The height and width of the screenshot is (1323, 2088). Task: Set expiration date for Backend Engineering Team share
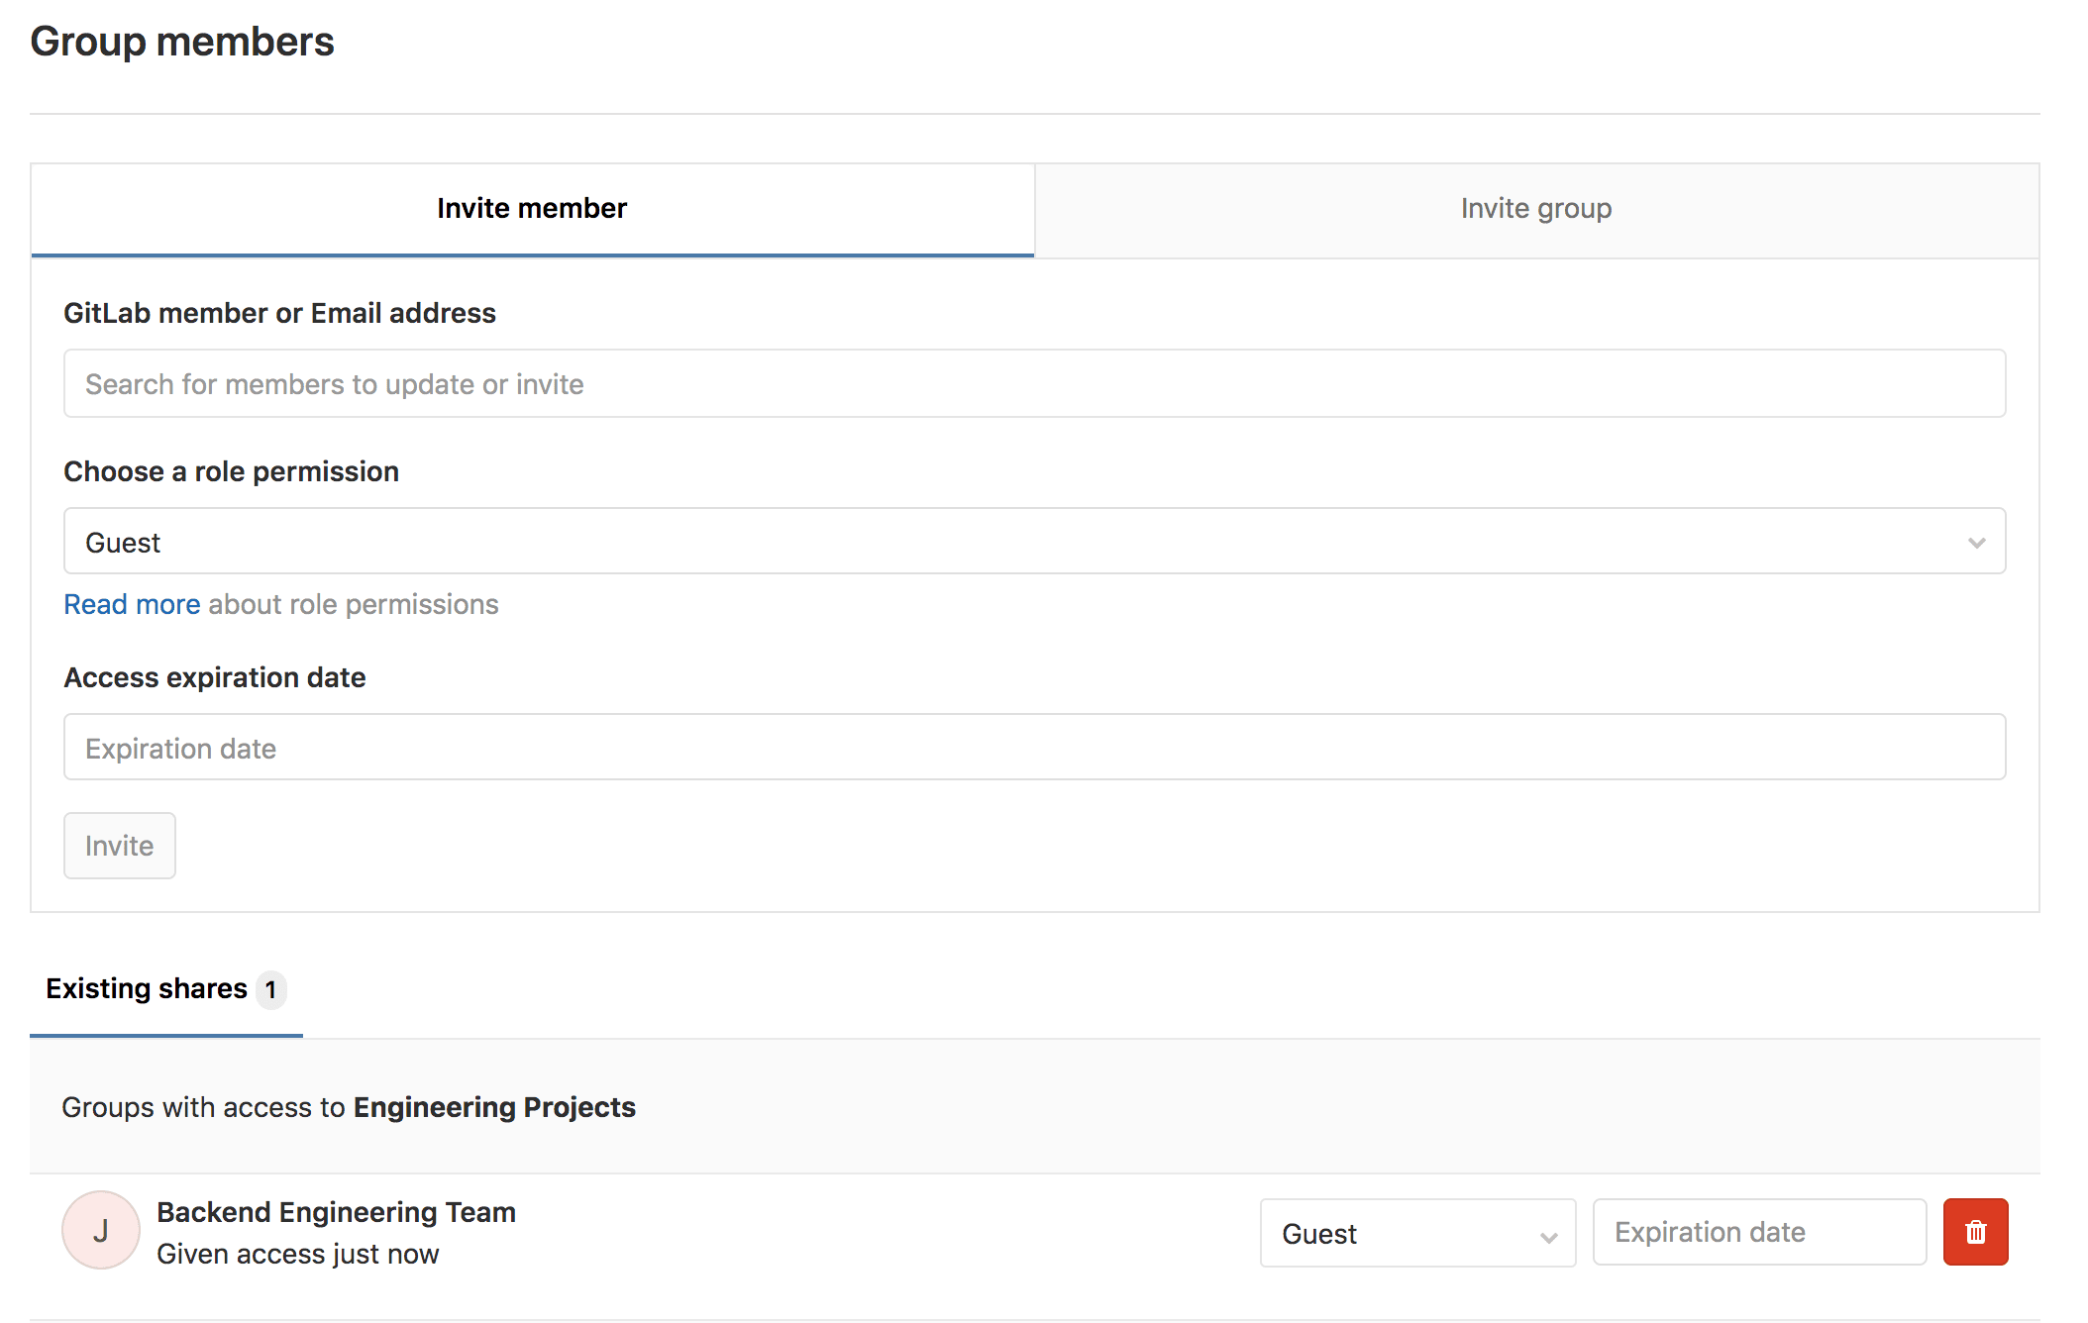tap(1758, 1232)
